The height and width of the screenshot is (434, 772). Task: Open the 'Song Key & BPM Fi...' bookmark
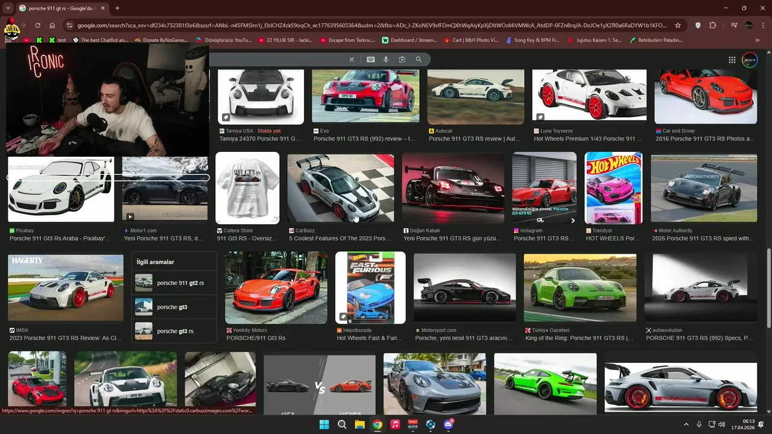tap(533, 40)
